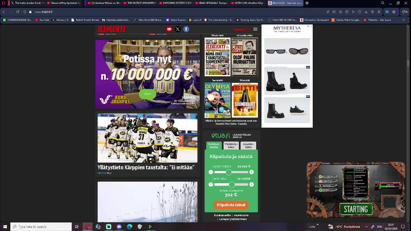411x231 pixels.
Task: Search tabs with the magnifier icon
Action: (x=383, y=3)
